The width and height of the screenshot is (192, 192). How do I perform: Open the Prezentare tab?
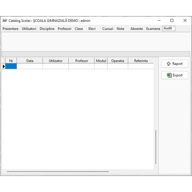point(10,29)
